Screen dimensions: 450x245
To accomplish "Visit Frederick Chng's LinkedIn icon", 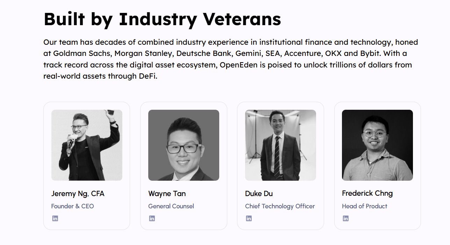I will 346,218.
